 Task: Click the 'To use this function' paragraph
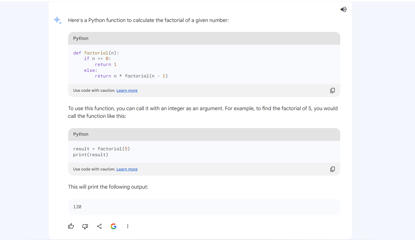point(203,112)
